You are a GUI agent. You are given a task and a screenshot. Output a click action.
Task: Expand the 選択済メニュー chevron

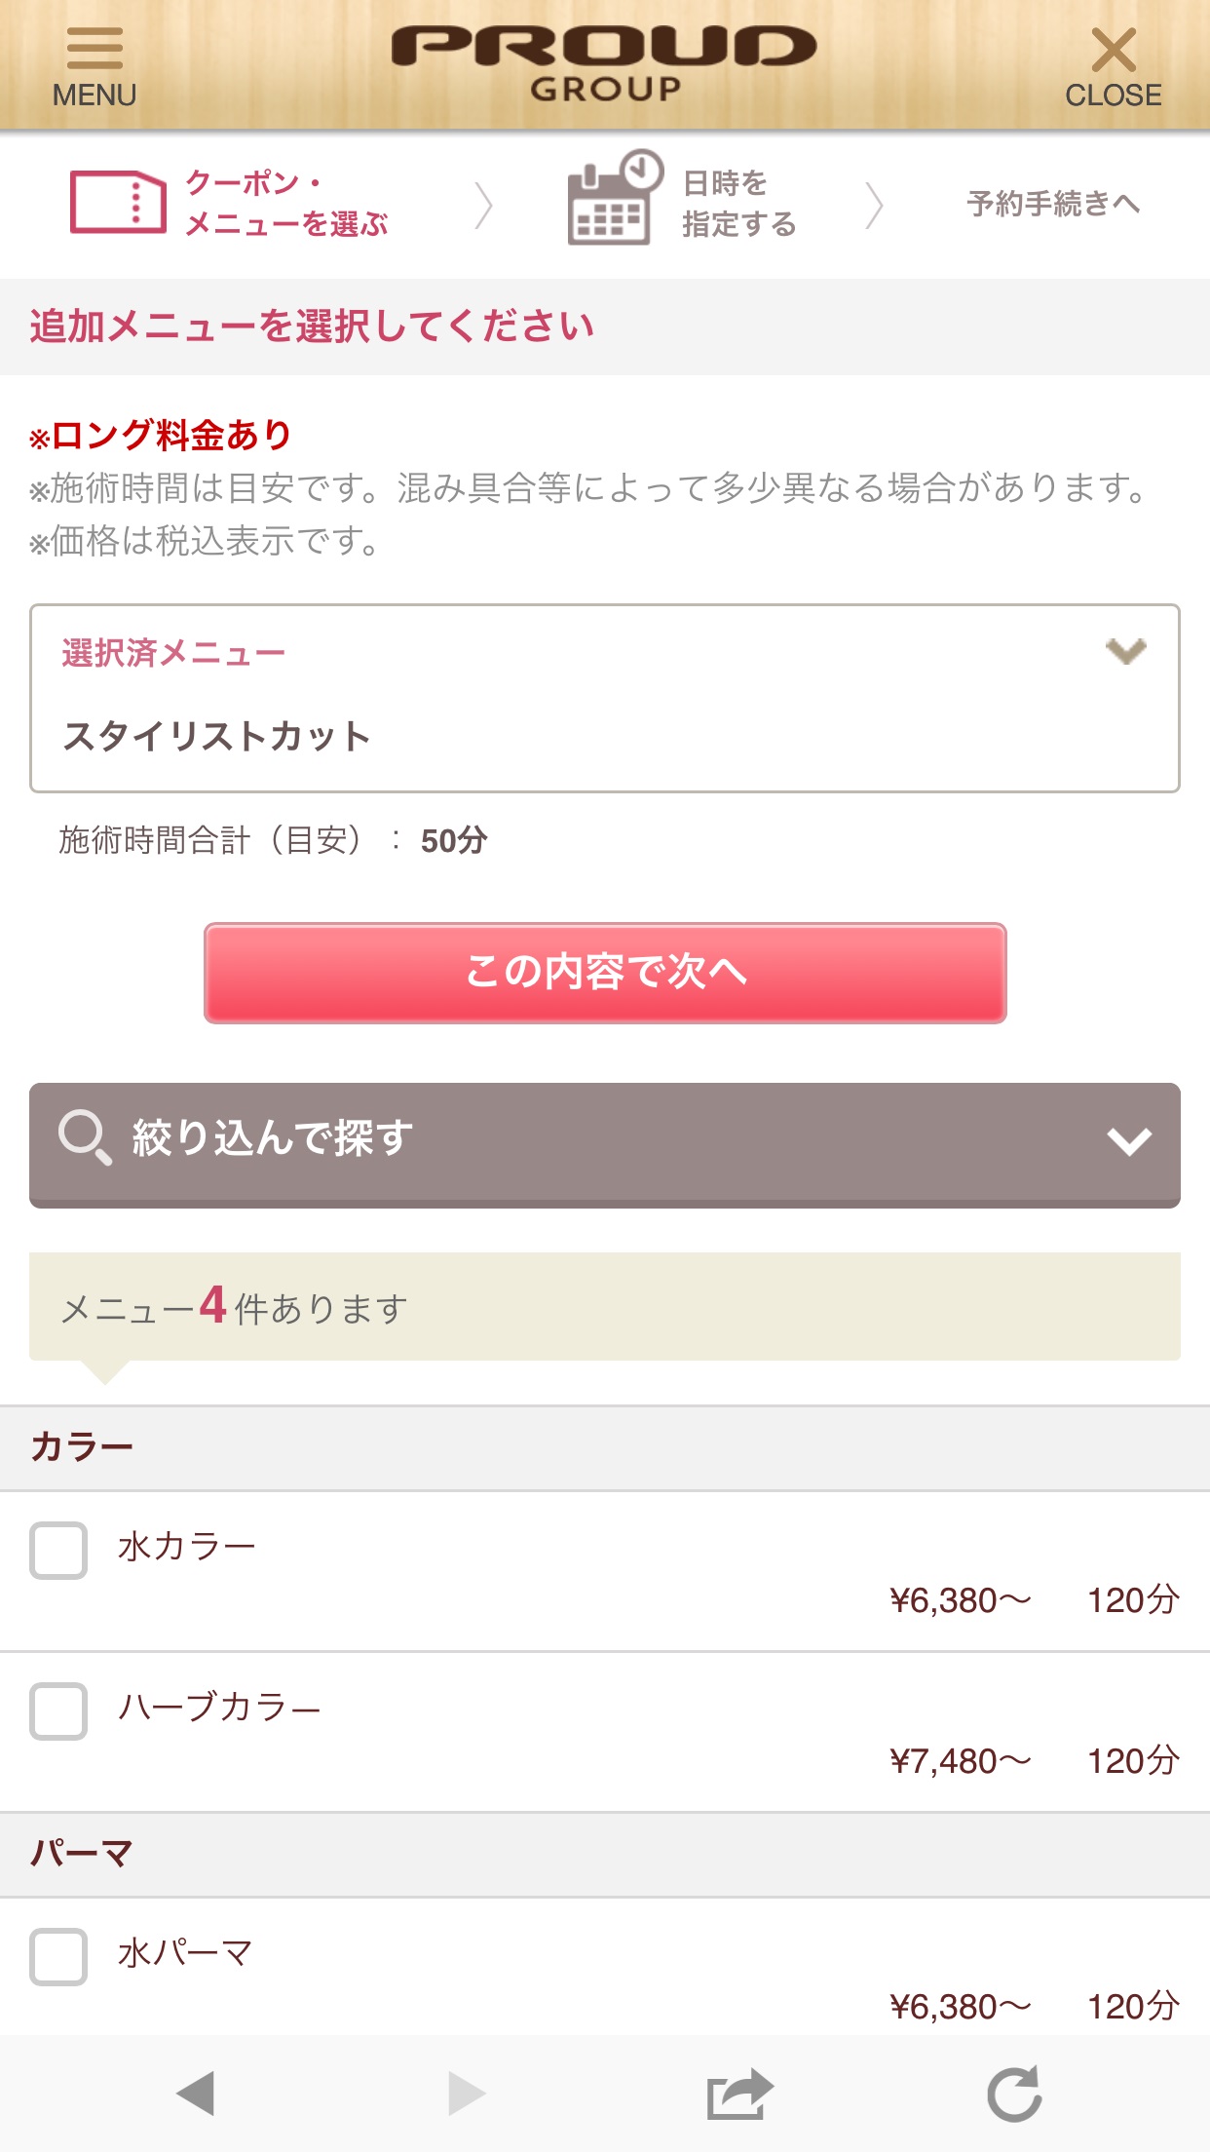1126,650
